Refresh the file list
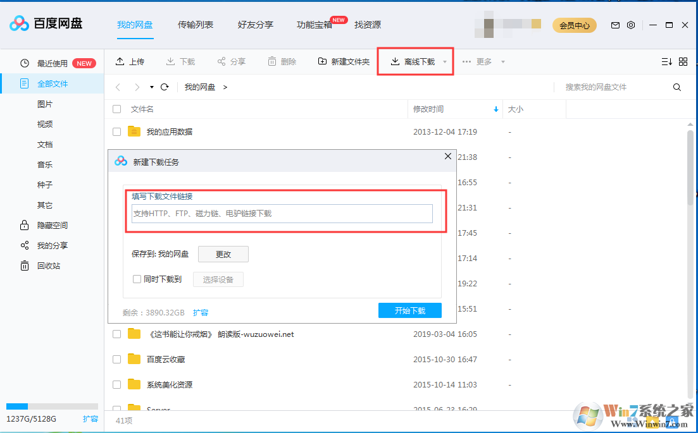Screen dimensions: 698x433 165,87
